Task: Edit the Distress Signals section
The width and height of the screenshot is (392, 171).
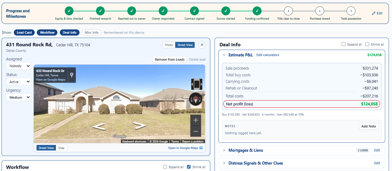Action: click(x=377, y=163)
